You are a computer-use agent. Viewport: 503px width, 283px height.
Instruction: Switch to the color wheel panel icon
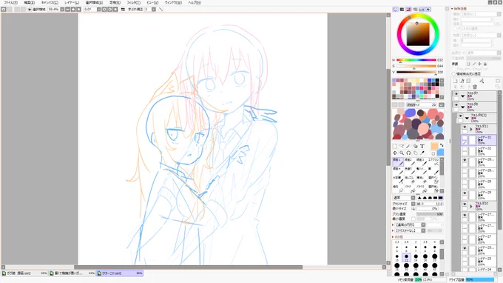(396, 10)
